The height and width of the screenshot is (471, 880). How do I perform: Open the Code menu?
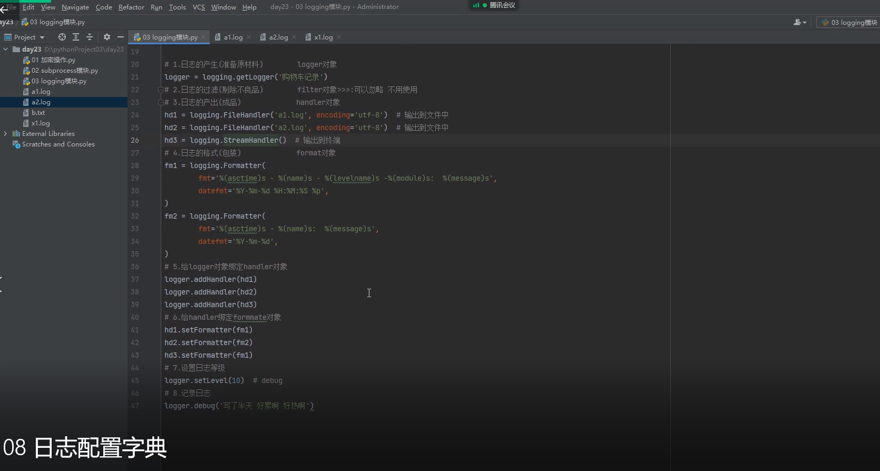pos(104,7)
